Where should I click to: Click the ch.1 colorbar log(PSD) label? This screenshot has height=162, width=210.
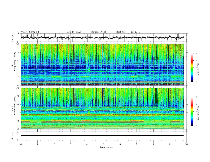[x=199, y=69]
